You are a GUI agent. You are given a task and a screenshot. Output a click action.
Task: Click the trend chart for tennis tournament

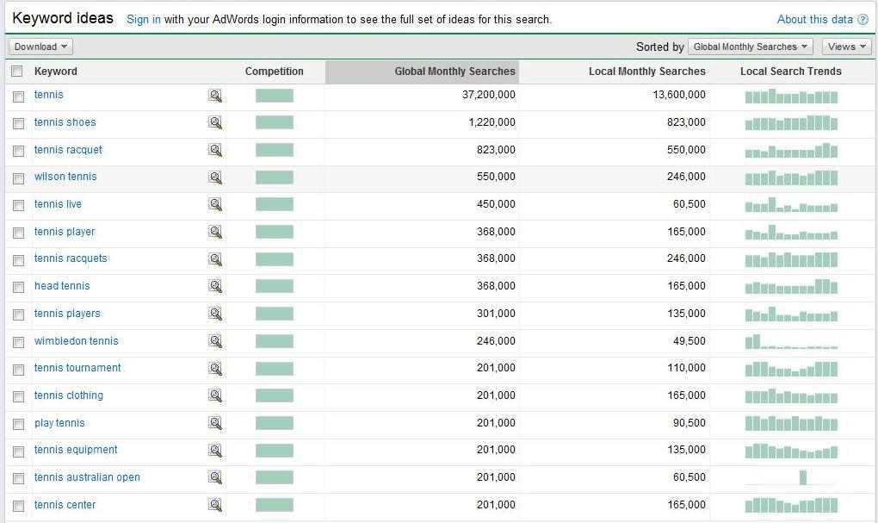tap(791, 369)
